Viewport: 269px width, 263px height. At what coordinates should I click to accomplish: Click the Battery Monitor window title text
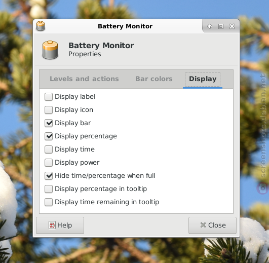pos(125,26)
